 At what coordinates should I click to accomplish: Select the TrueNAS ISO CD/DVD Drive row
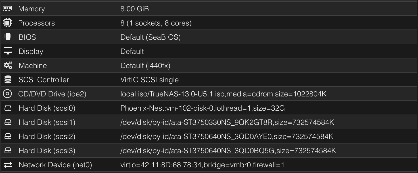coord(199,94)
